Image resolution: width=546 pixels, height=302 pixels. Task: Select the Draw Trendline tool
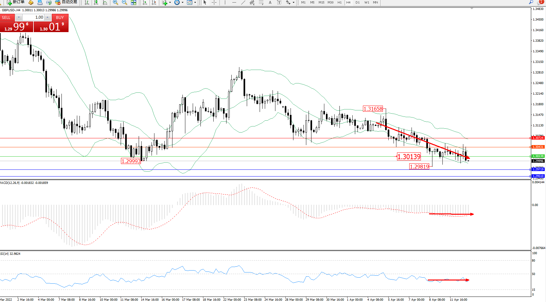point(243,3)
